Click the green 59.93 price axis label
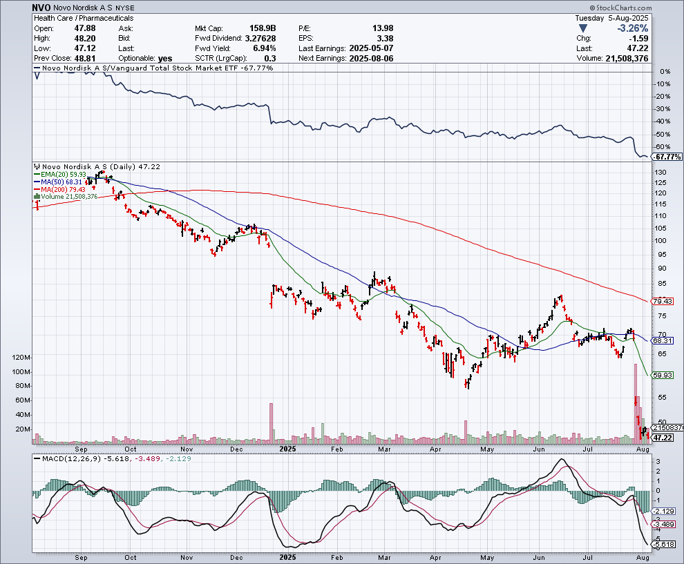The image size is (684, 564). [x=663, y=375]
